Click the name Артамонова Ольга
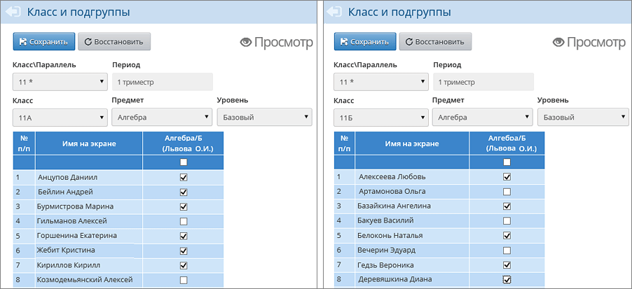The height and width of the screenshot is (289, 632). click(392, 191)
